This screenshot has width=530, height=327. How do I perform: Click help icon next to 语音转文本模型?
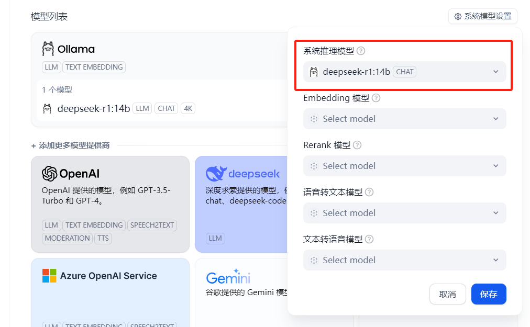point(369,192)
